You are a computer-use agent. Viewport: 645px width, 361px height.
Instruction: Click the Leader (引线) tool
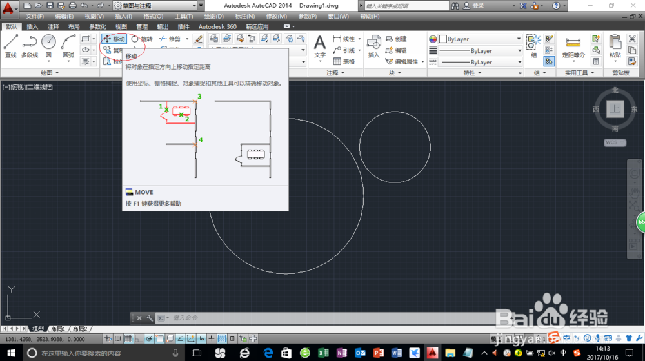click(344, 50)
